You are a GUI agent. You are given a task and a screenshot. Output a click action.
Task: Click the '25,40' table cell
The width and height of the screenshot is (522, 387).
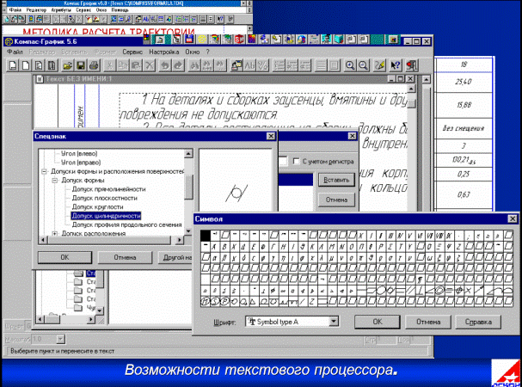pyautogui.click(x=464, y=82)
